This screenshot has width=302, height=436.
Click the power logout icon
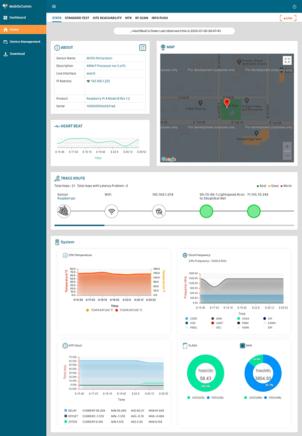click(x=294, y=7)
